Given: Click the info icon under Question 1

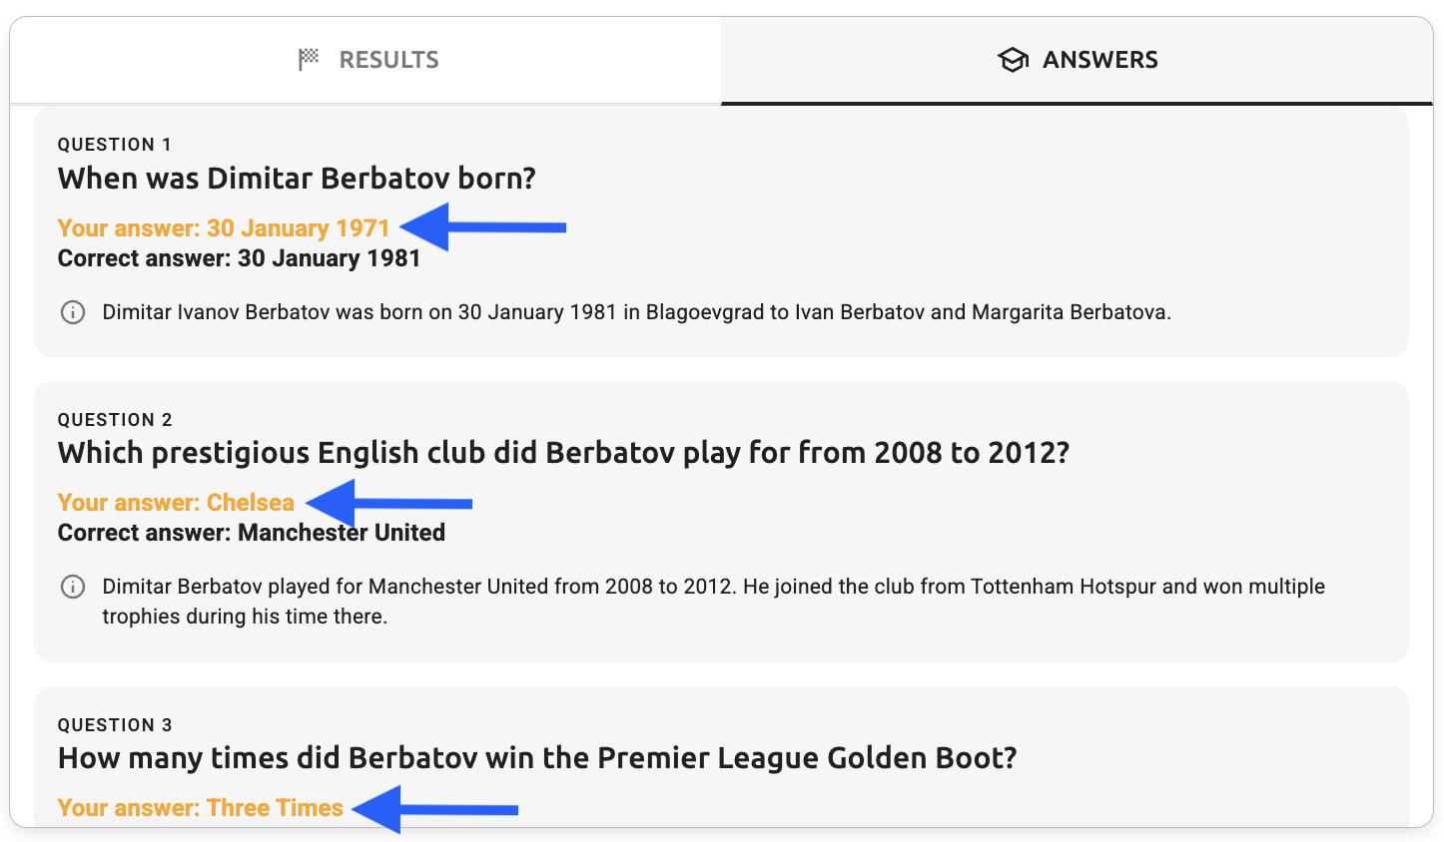Looking at the screenshot, I should click(x=73, y=312).
